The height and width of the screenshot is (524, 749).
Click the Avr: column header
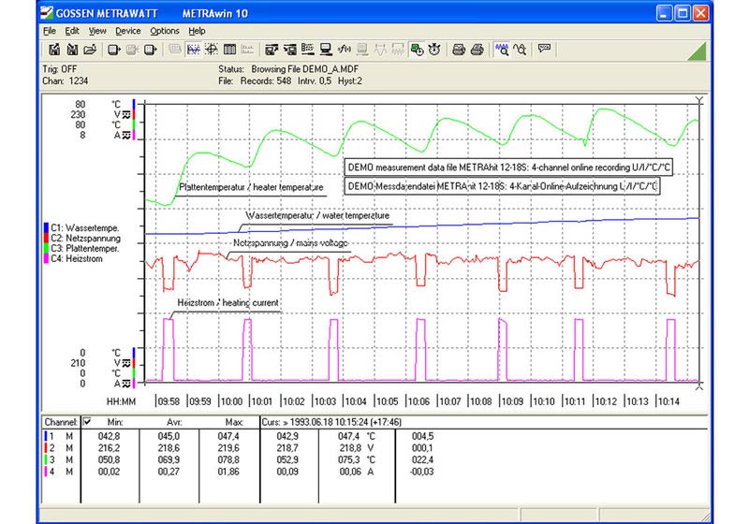[174, 422]
